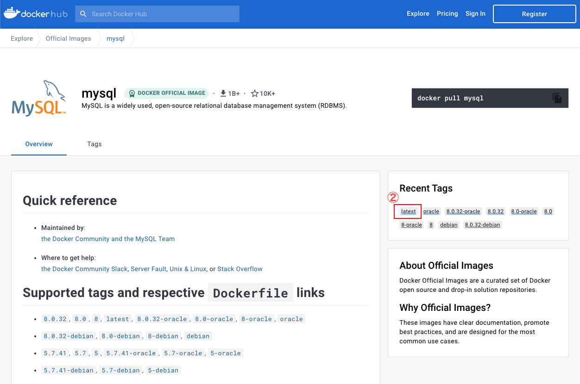Click the download count icon beside 1B+
The image size is (580, 384).
tap(223, 93)
